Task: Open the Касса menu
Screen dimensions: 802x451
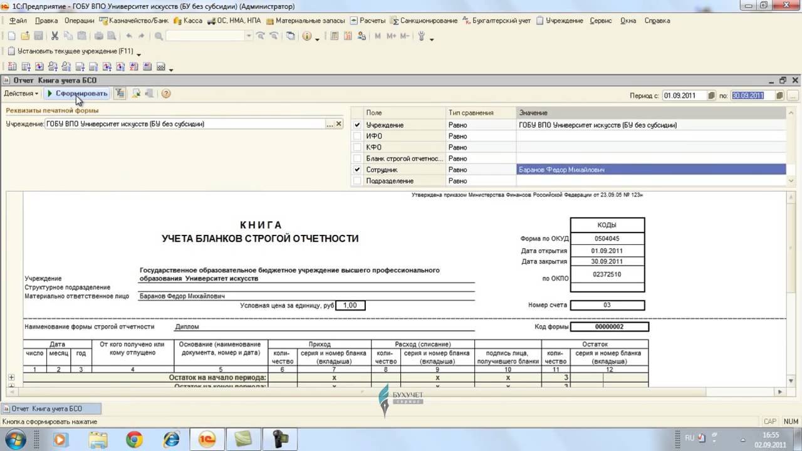Action: [x=188, y=21]
